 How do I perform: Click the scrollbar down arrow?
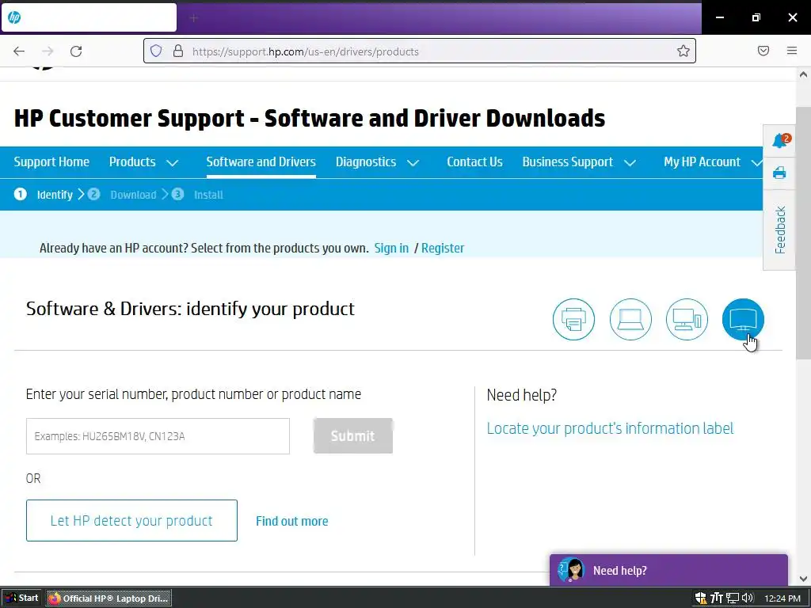pyautogui.click(x=803, y=579)
